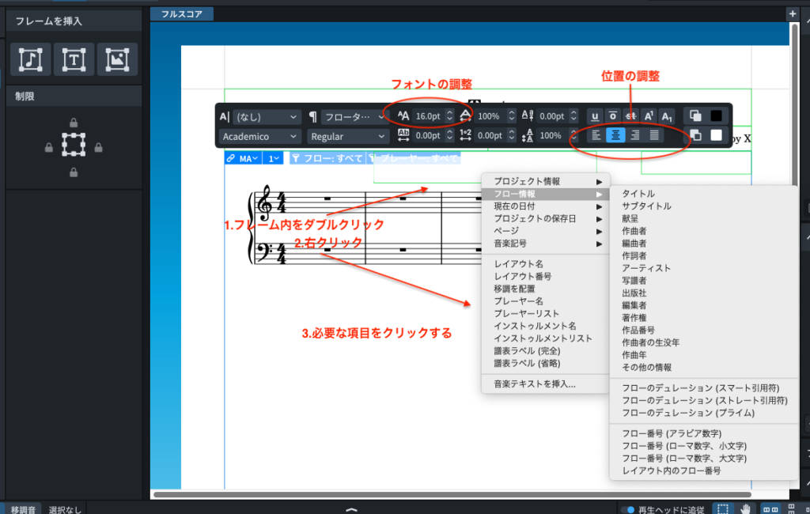Insert a music frame
810x514 pixels.
tap(31, 59)
